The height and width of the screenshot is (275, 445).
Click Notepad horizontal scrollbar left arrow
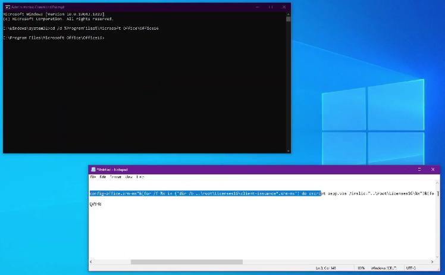pyautogui.click(x=91, y=262)
